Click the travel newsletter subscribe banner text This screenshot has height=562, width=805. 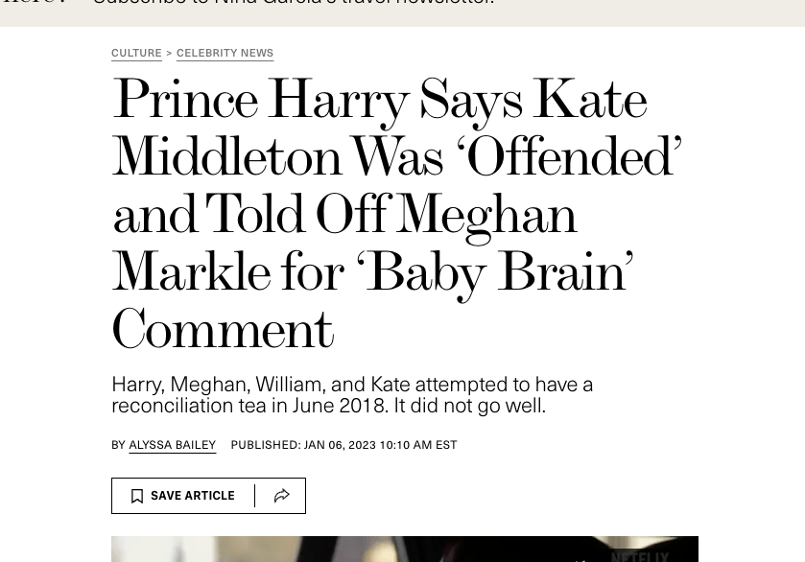pyautogui.click(x=293, y=3)
